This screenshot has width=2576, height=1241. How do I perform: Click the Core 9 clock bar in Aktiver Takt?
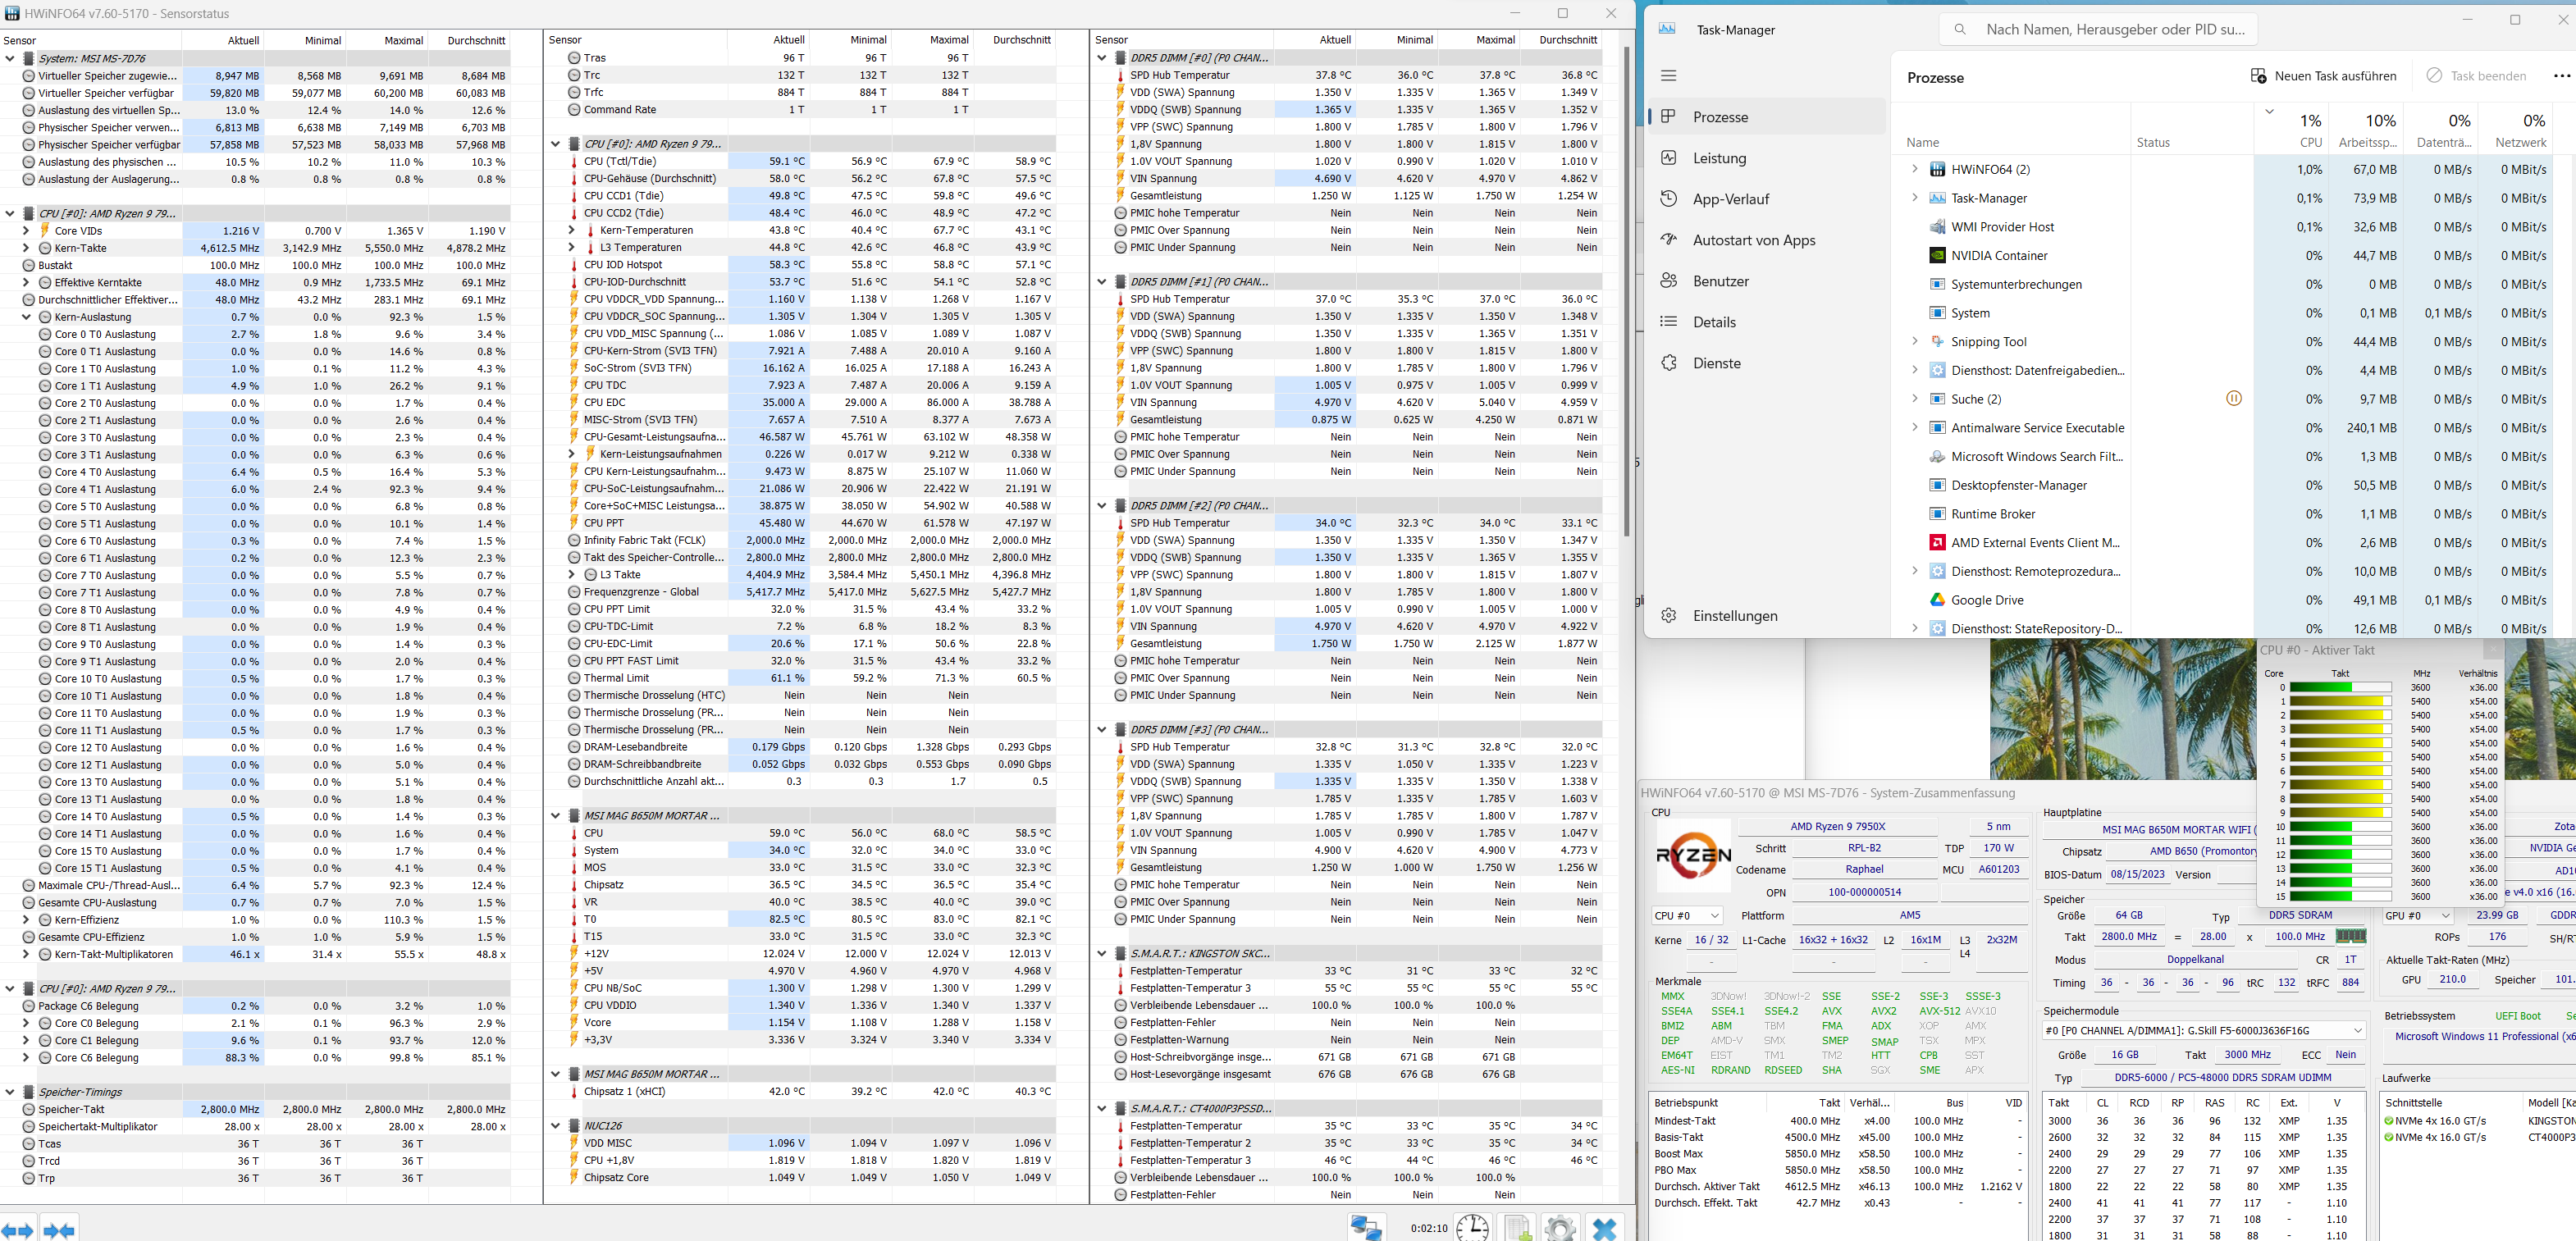2340,813
